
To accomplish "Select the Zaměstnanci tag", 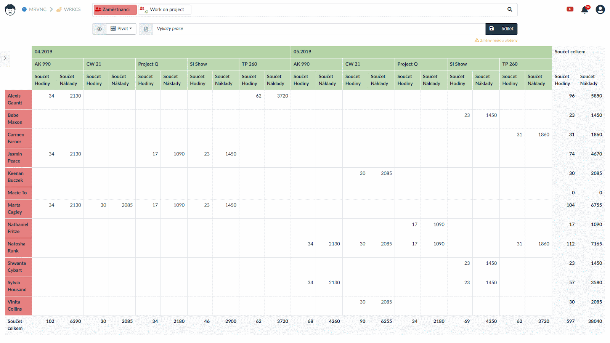I will 115,10.
